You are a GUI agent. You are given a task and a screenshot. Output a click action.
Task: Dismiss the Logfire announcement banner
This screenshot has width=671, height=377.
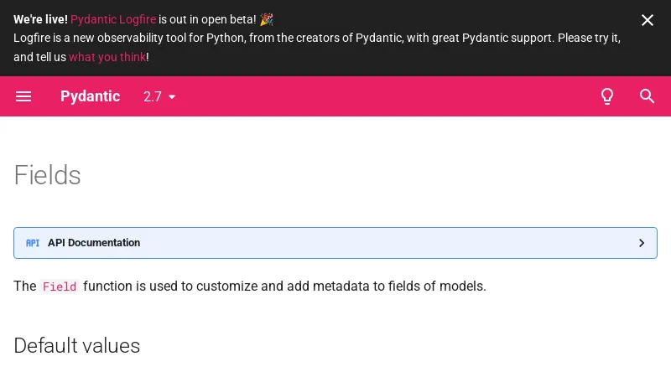point(647,20)
